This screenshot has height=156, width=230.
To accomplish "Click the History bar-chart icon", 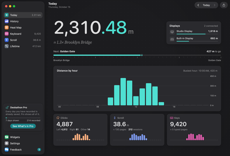I will pyautogui.click(x=7, y=21).
